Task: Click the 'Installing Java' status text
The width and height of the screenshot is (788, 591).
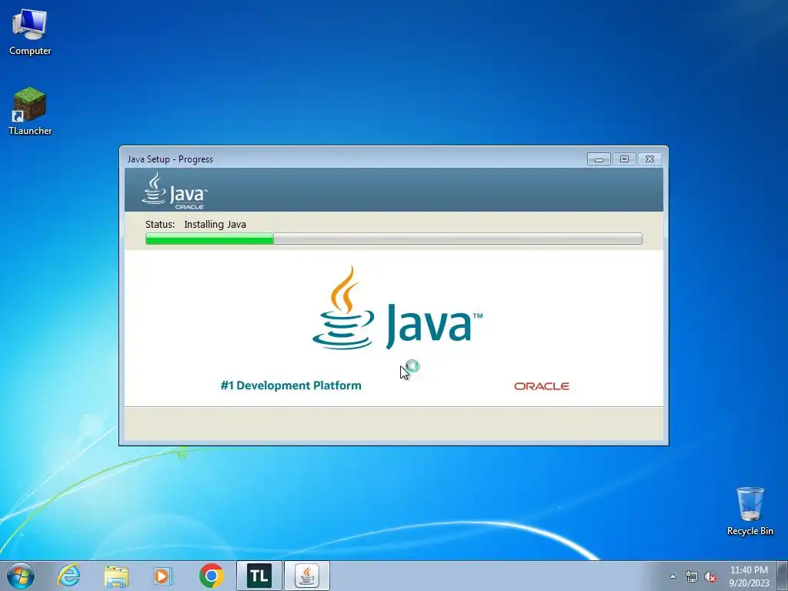Action: (215, 224)
